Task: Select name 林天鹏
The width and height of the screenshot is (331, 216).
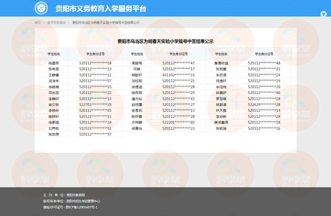Action: (x=221, y=110)
